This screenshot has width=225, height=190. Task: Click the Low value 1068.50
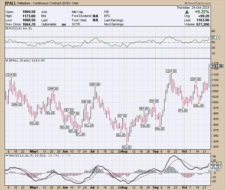pos(29,20)
